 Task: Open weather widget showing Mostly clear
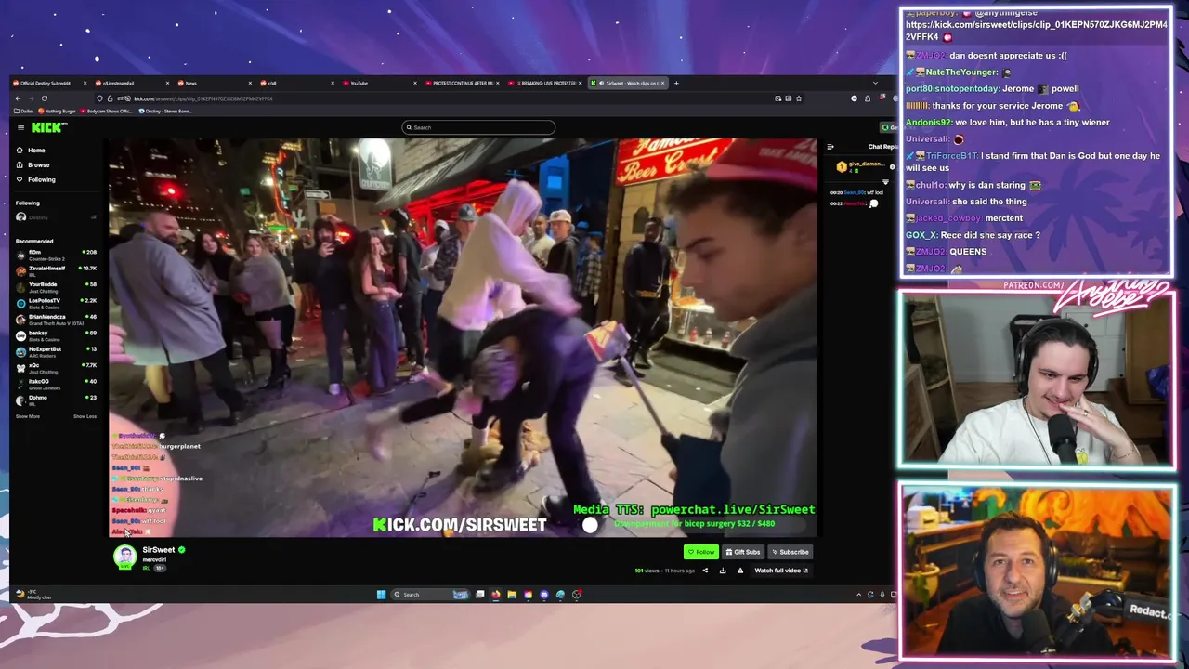coord(33,595)
